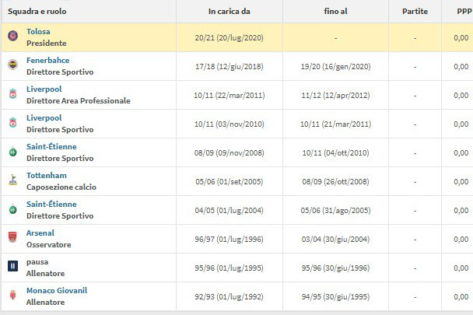Select the '10/11 (04/ott/2010)' date cell
473x315 pixels.
pos(335,153)
